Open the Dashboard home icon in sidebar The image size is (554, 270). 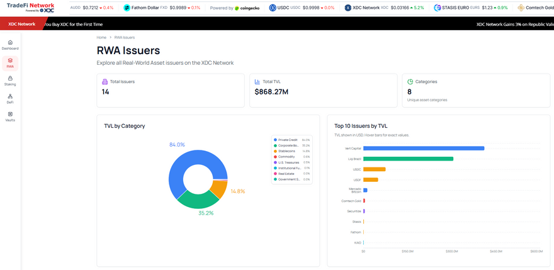pyautogui.click(x=10, y=42)
